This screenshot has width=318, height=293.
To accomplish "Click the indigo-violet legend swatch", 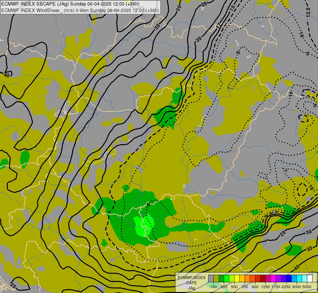I will pyautogui.click(x=284, y=278).
